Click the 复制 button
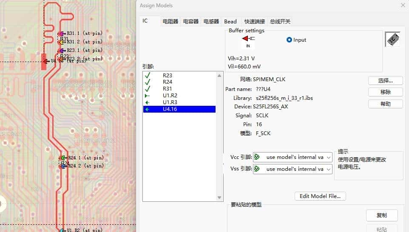The width and height of the screenshot is (409, 232). (x=382, y=215)
